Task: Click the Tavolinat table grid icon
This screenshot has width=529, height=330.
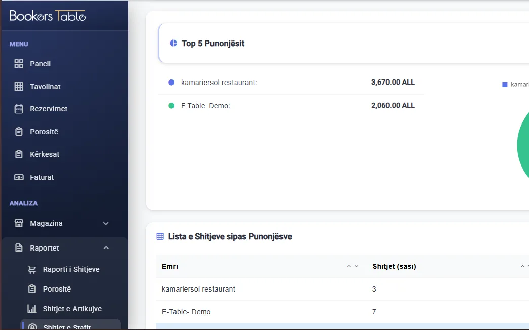Action: pos(19,87)
